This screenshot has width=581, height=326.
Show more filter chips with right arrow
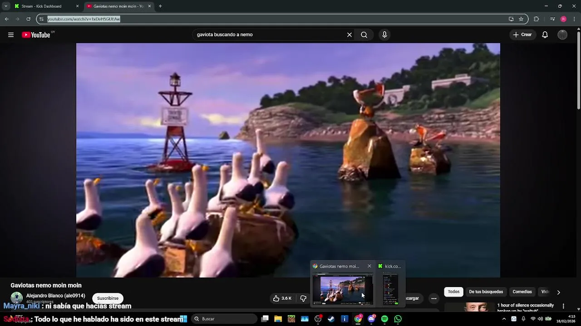pos(558,292)
